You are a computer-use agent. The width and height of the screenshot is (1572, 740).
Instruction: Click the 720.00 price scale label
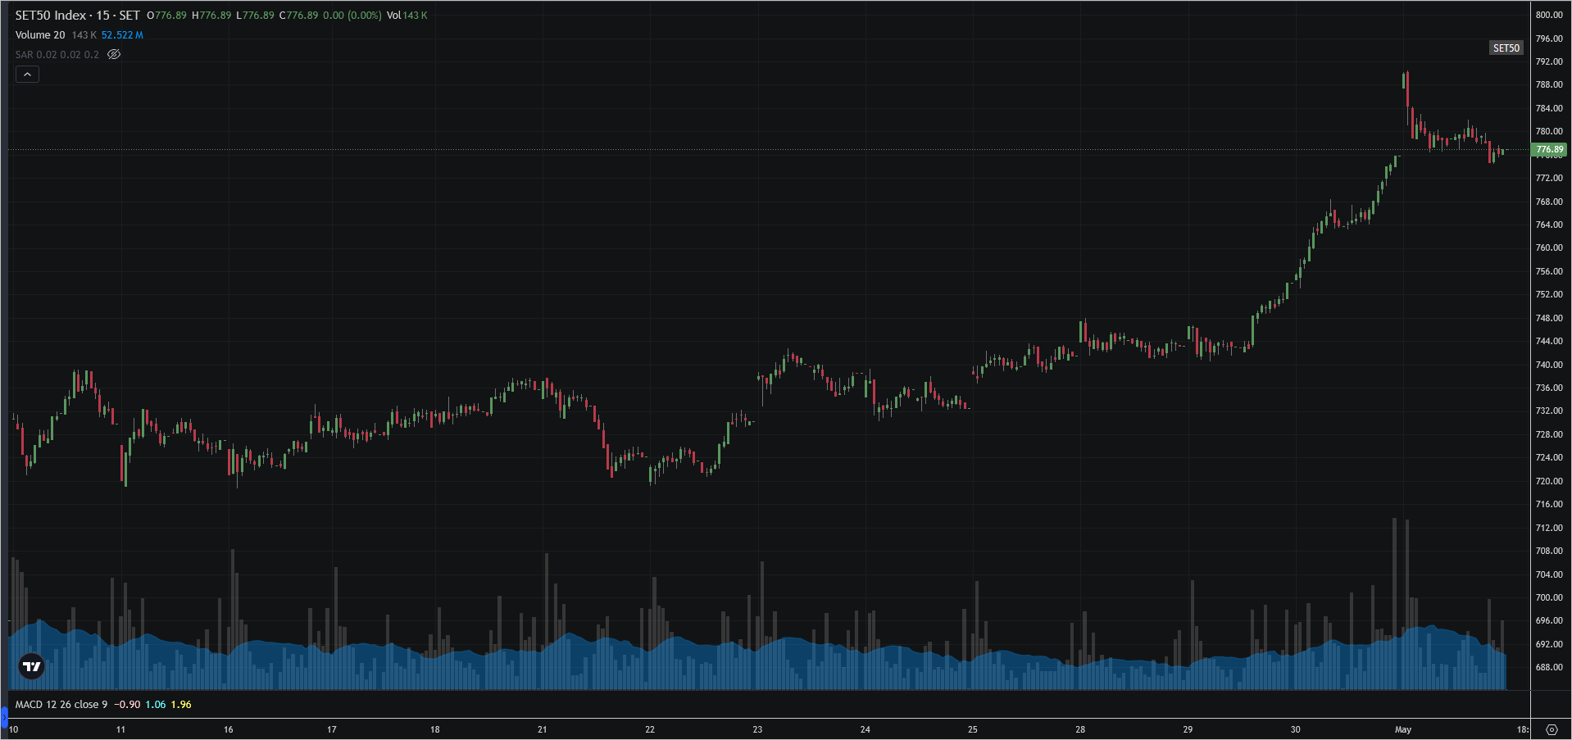point(1549,481)
